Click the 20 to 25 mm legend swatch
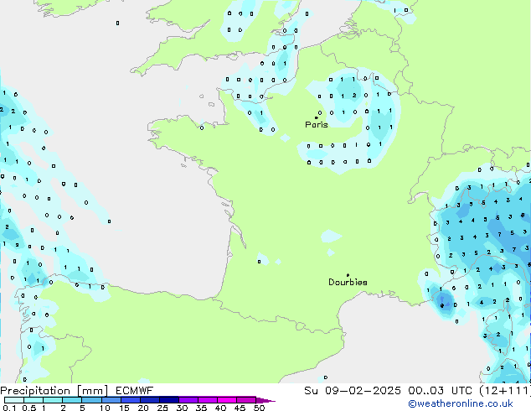The width and height of the screenshot is (531, 411). tap(149, 400)
